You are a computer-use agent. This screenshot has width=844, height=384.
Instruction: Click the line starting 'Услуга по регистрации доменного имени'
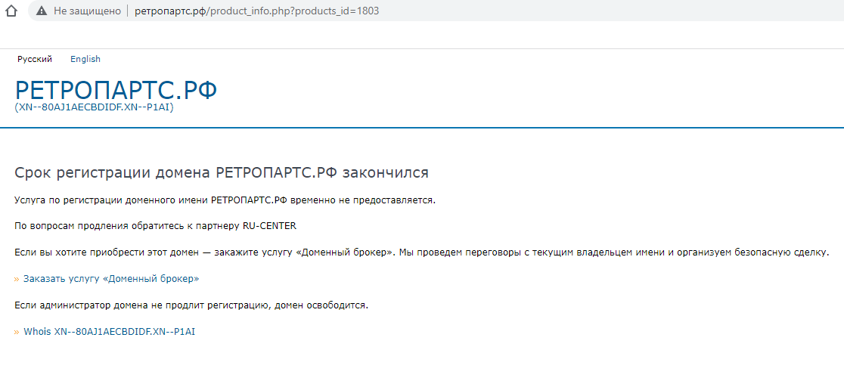pyautogui.click(x=225, y=200)
